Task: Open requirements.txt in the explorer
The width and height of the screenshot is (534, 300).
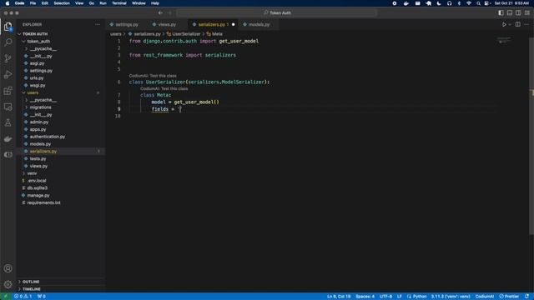Action: [x=43, y=202]
